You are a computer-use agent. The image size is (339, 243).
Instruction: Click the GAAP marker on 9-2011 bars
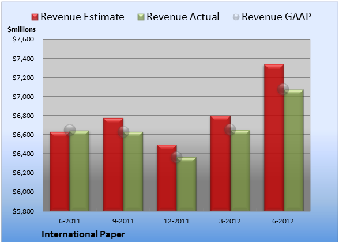[x=123, y=132]
